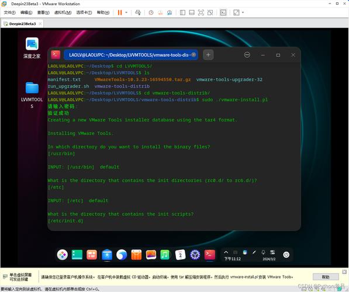Close the LAOLV@LAOLVPC terminal tab

click(193, 55)
